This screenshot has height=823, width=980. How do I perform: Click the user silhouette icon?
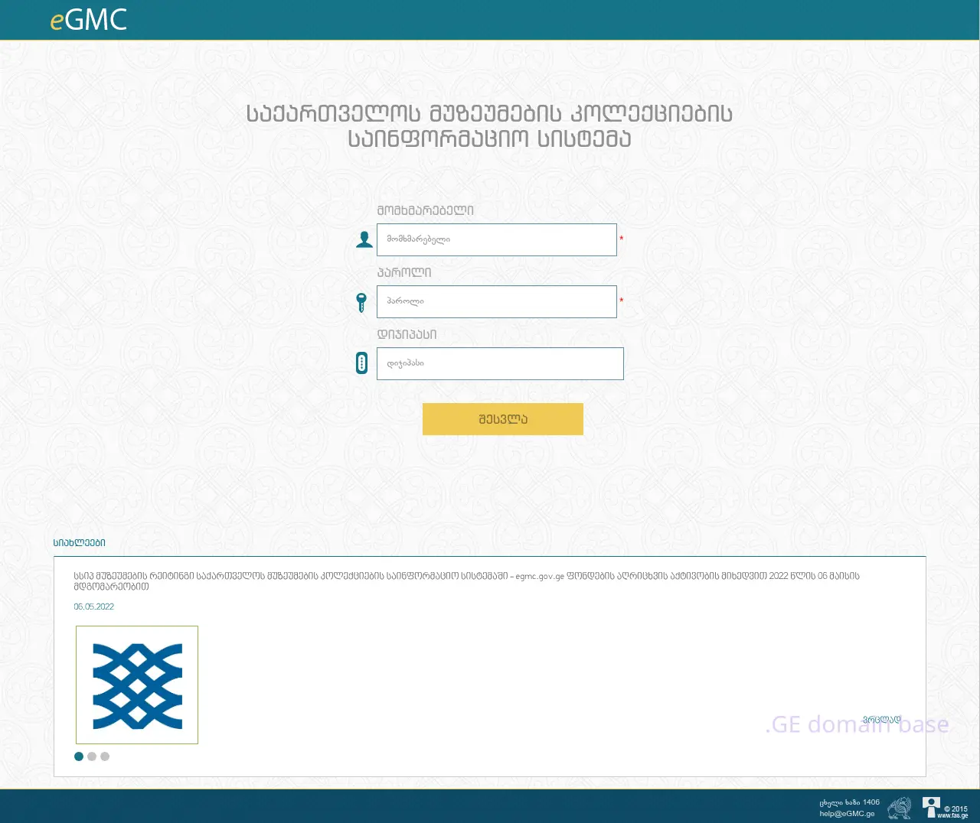click(364, 239)
